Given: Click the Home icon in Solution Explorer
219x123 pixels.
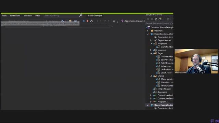Looking at the screenshot, I should 156,19.
